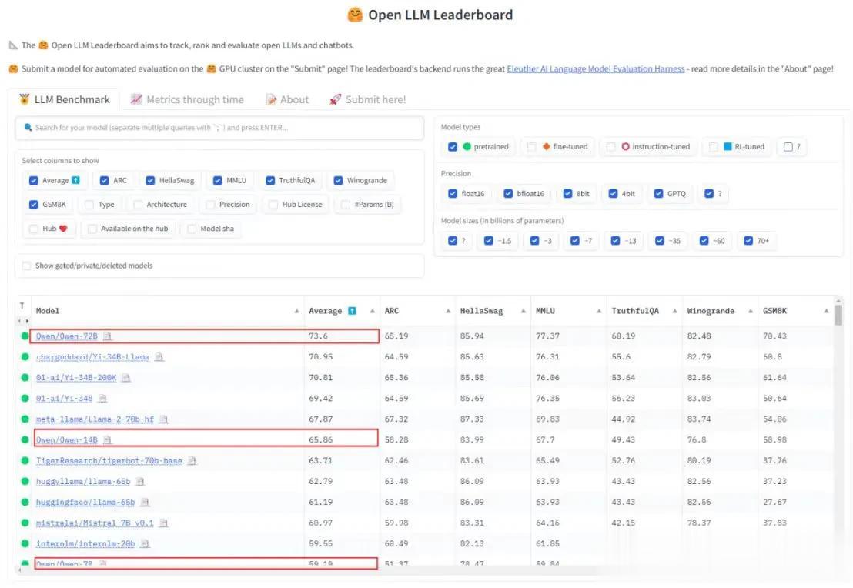Open TigerResearch/tigerbot-70b-base model link
The width and height of the screenshot is (853, 588).
pyautogui.click(x=109, y=461)
